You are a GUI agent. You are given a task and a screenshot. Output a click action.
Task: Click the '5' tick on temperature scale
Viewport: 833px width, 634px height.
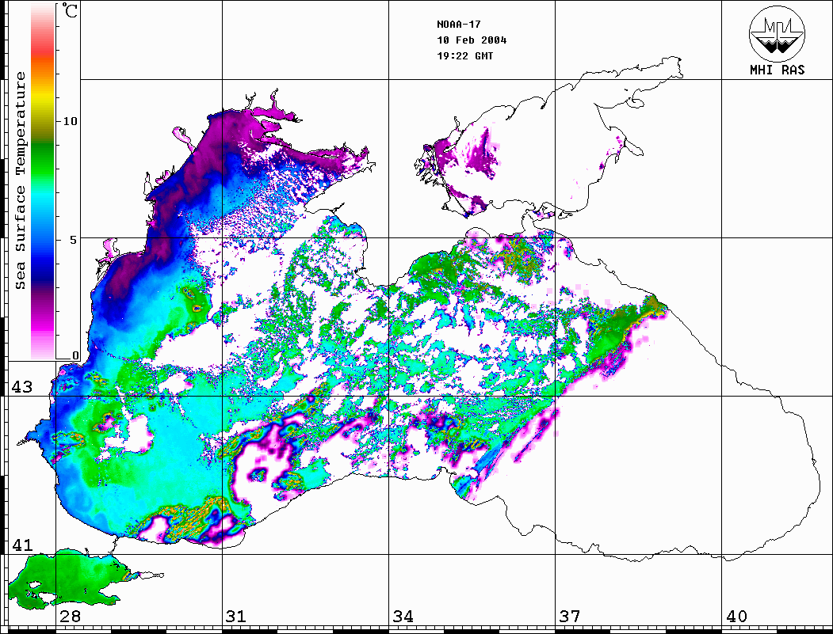[74, 240]
